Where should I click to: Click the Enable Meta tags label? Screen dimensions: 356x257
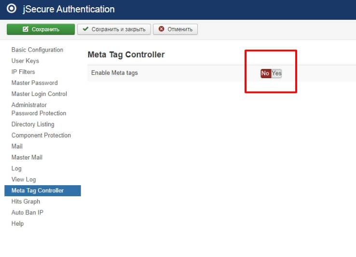pos(114,73)
